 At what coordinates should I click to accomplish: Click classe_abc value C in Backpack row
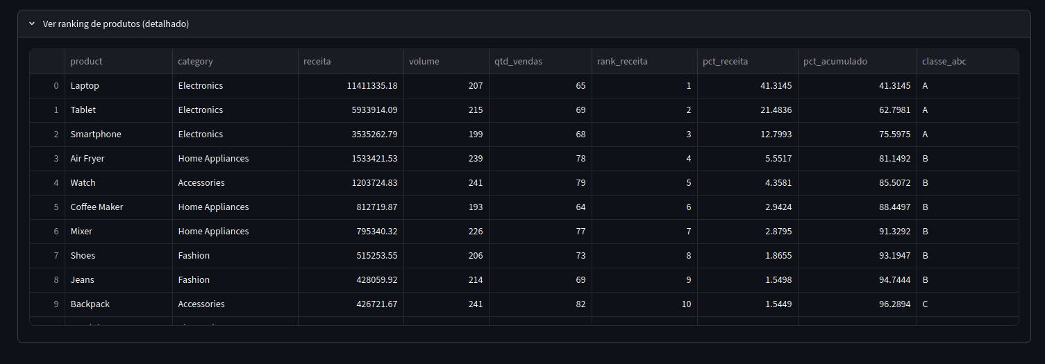[968, 304]
